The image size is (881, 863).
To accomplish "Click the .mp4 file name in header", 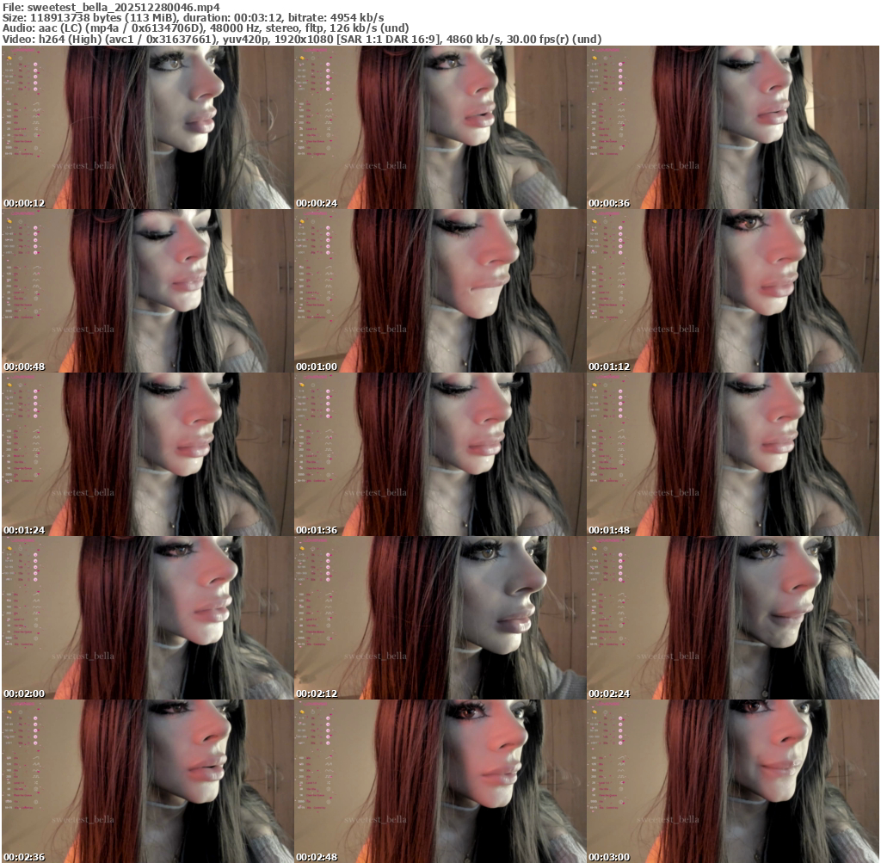I will pos(123,7).
